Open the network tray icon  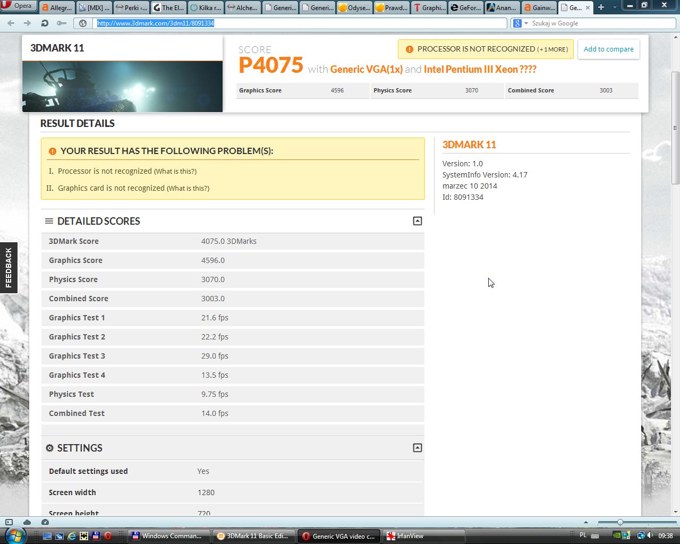pos(641,535)
